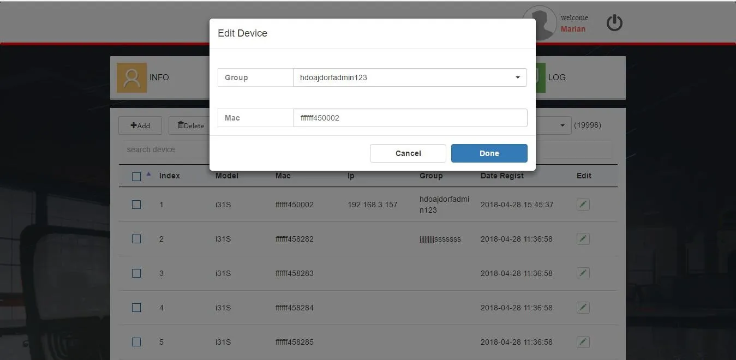The height and width of the screenshot is (360, 736).
Task: Click the Mac input field showing ffffff450002
Action: coord(410,118)
